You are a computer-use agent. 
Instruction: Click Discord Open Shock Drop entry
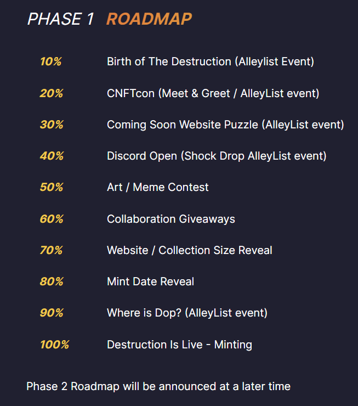coord(217,156)
